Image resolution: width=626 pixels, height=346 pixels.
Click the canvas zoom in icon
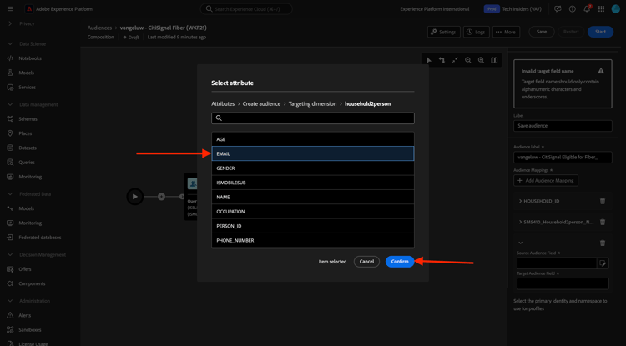pyautogui.click(x=482, y=60)
